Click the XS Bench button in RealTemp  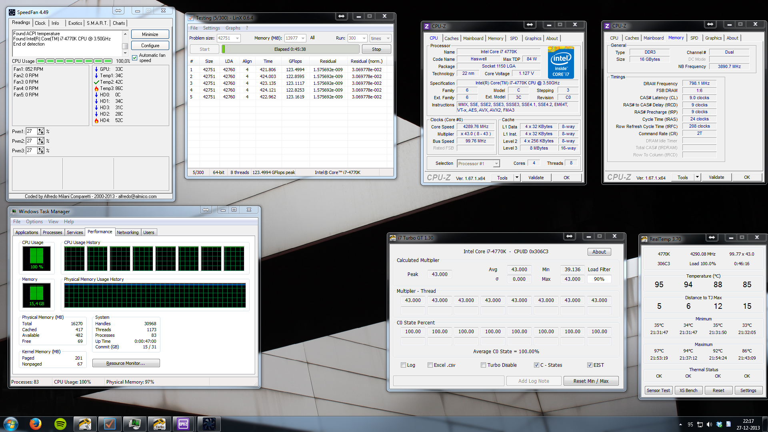(688, 390)
